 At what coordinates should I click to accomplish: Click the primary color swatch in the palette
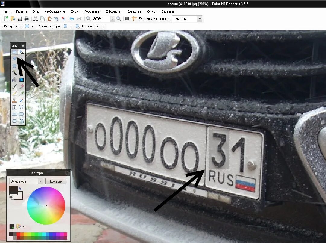[14, 191]
